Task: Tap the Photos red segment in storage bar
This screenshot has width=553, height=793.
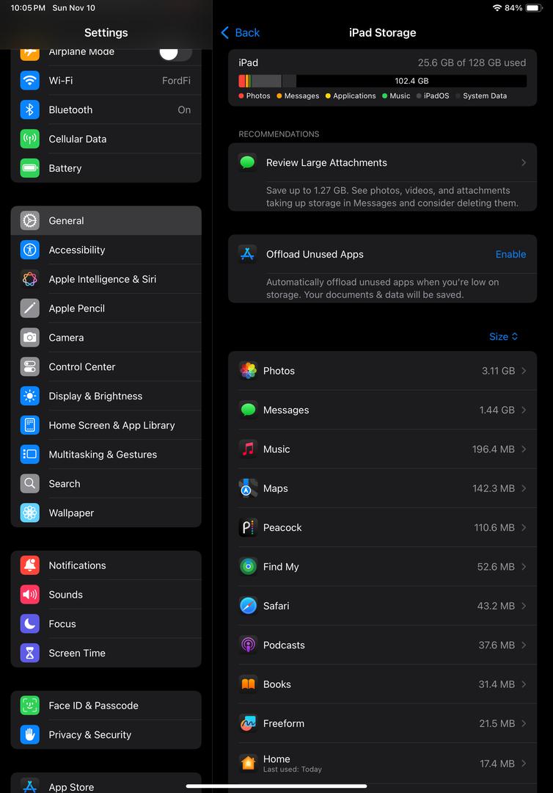Action: [241, 81]
